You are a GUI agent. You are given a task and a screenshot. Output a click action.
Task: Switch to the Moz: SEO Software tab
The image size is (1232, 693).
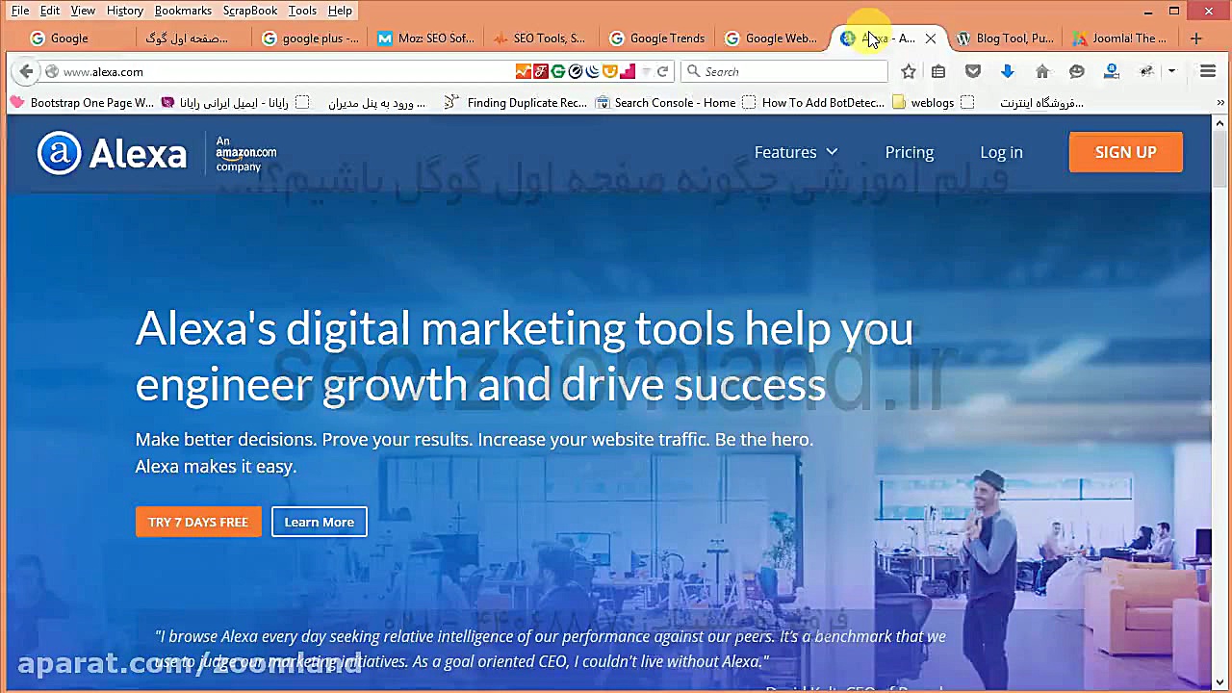426,38
